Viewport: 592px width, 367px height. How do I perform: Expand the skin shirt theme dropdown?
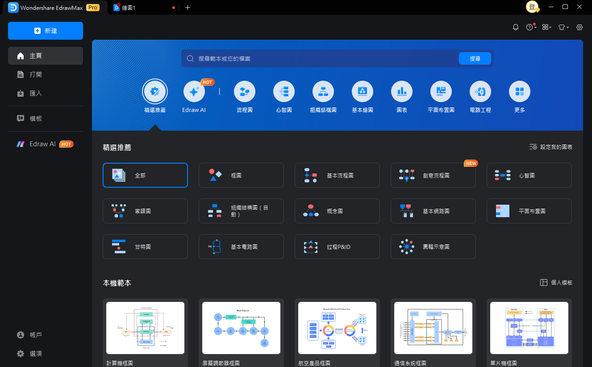pos(564,27)
